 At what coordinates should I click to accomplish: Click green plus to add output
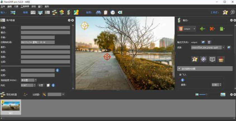tap(202, 29)
